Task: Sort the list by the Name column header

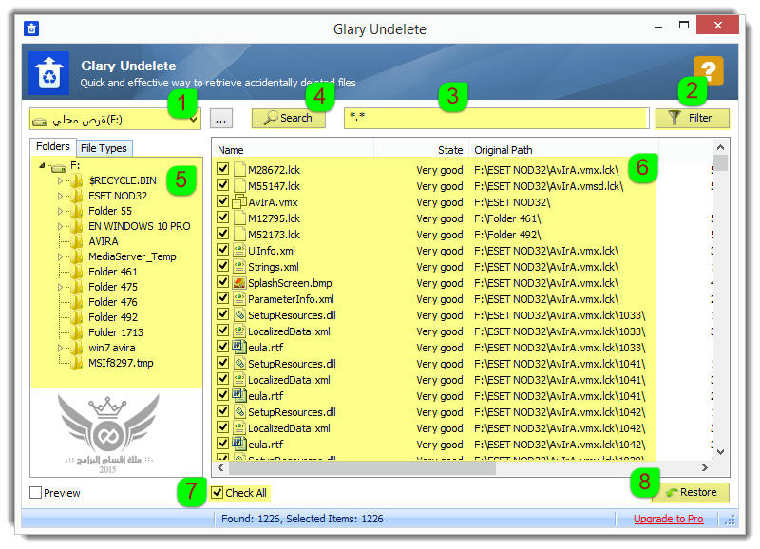Action: click(293, 150)
